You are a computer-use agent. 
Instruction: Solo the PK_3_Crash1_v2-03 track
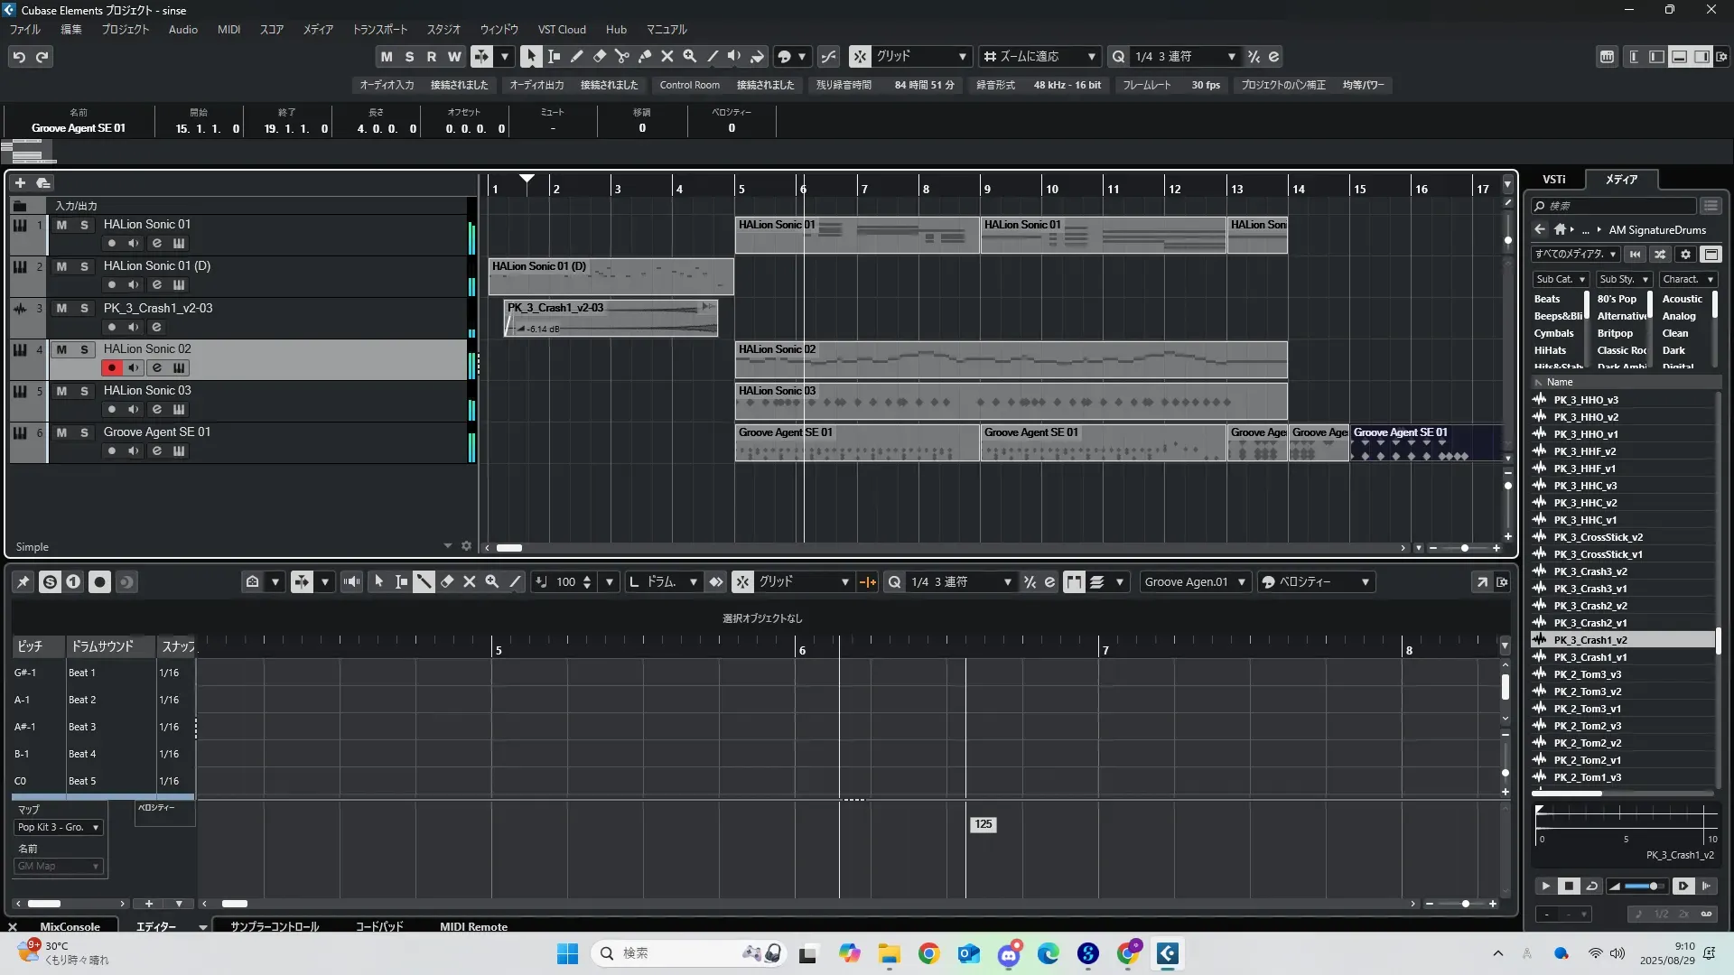(84, 308)
